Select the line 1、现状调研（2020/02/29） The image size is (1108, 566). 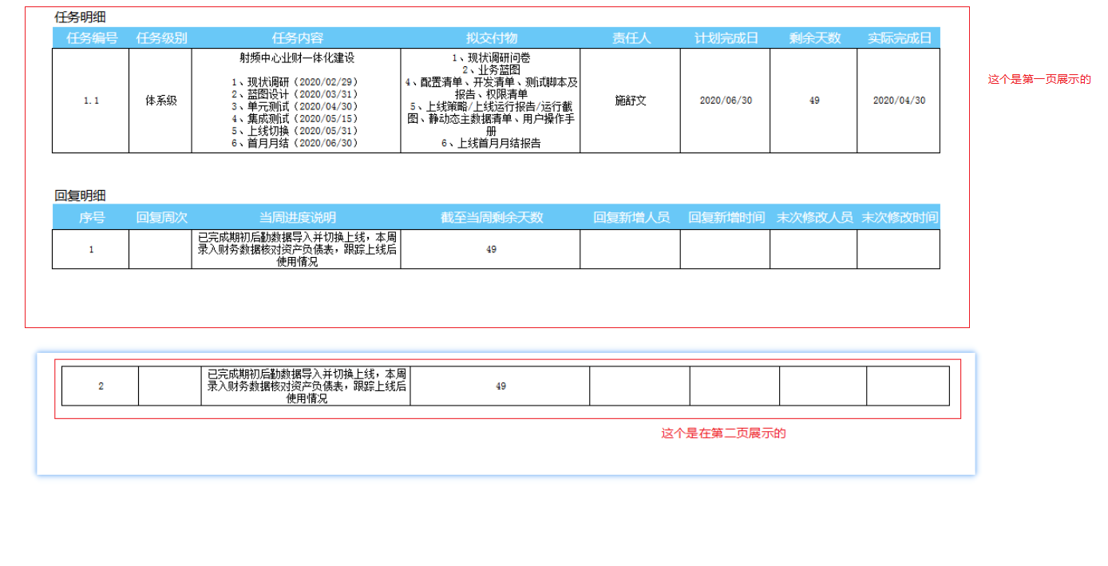[295, 82]
